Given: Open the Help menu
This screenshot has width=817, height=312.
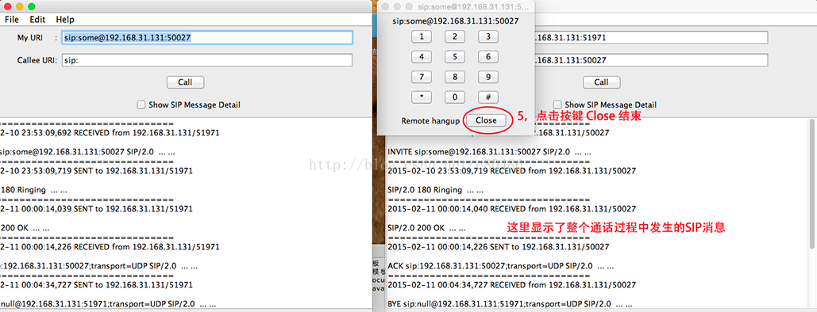Looking at the screenshot, I should tap(65, 20).
